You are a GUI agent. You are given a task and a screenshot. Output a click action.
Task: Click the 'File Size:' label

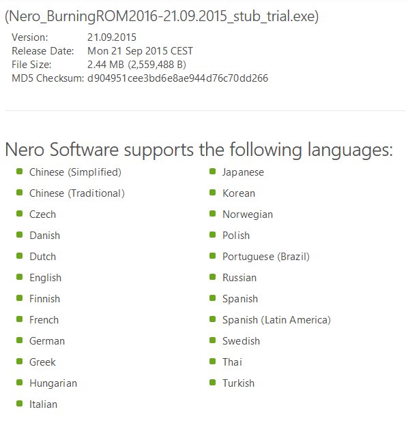coord(31,65)
